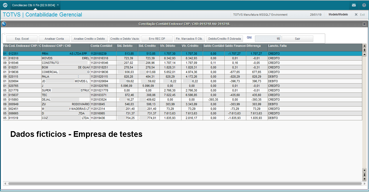Image resolution: width=369 pixels, height=192 pixels.
Task: Click the TOTVS logo icon at top-left
Action: 5,5
